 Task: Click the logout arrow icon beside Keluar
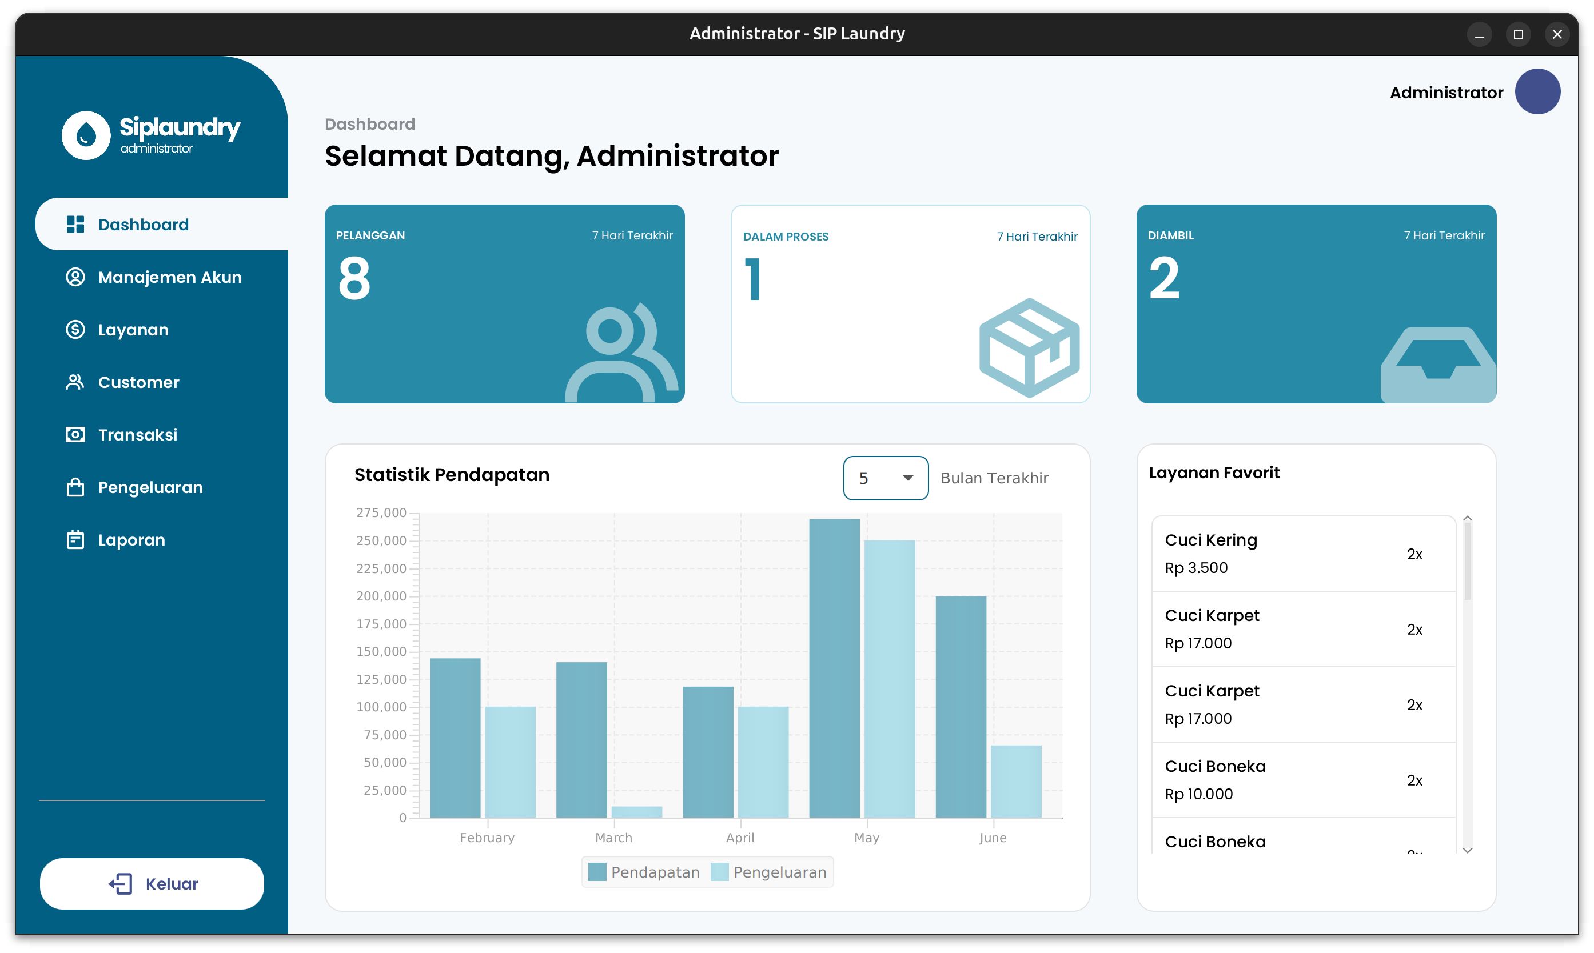click(120, 884)
